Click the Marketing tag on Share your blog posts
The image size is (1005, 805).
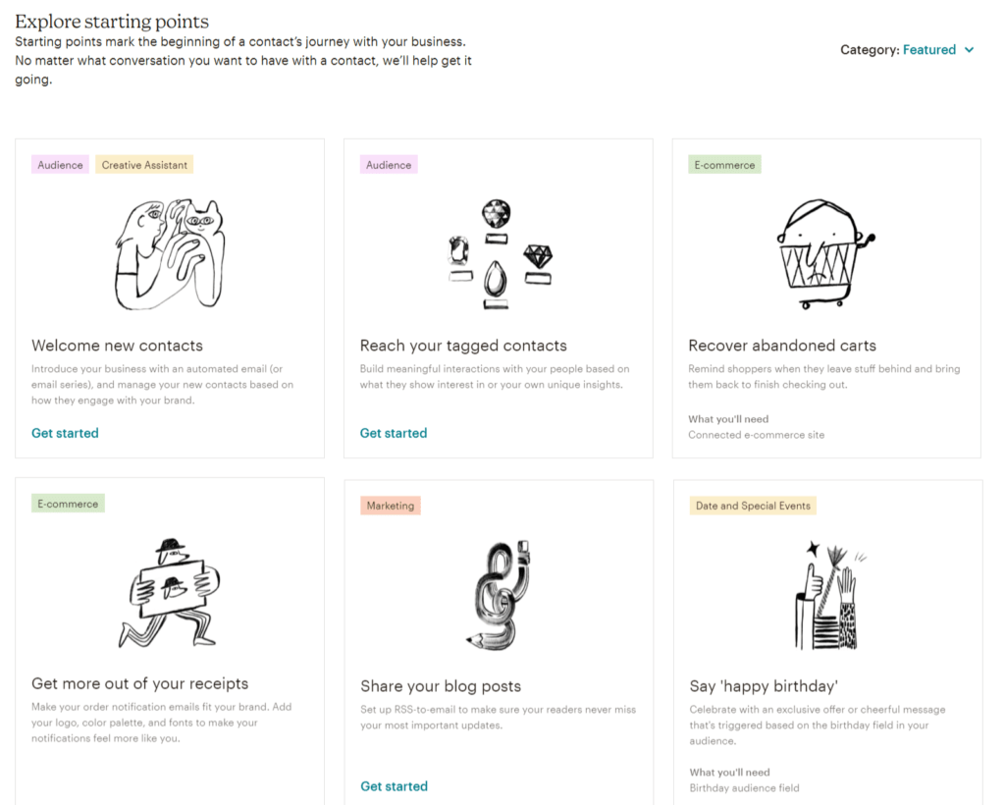click(391, 505)
